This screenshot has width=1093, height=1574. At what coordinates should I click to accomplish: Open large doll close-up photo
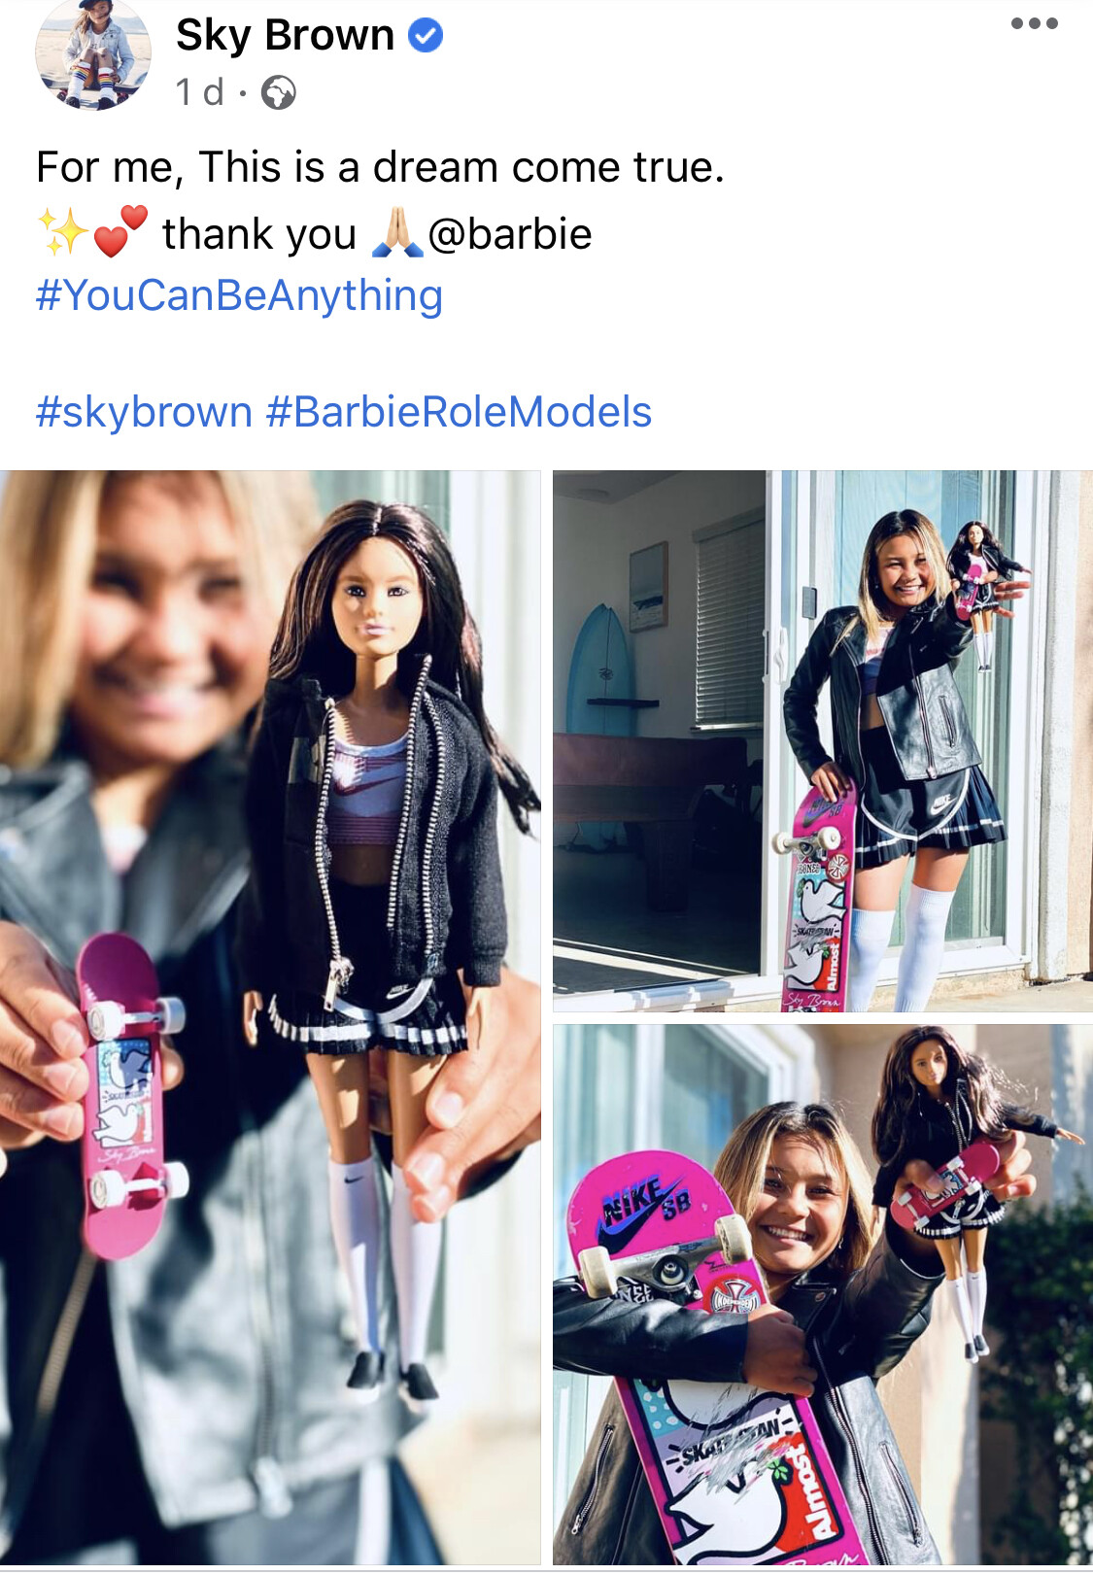coord(270,1017)
